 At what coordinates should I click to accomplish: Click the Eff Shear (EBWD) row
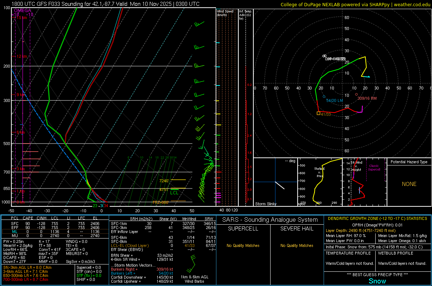coord(163,250)
